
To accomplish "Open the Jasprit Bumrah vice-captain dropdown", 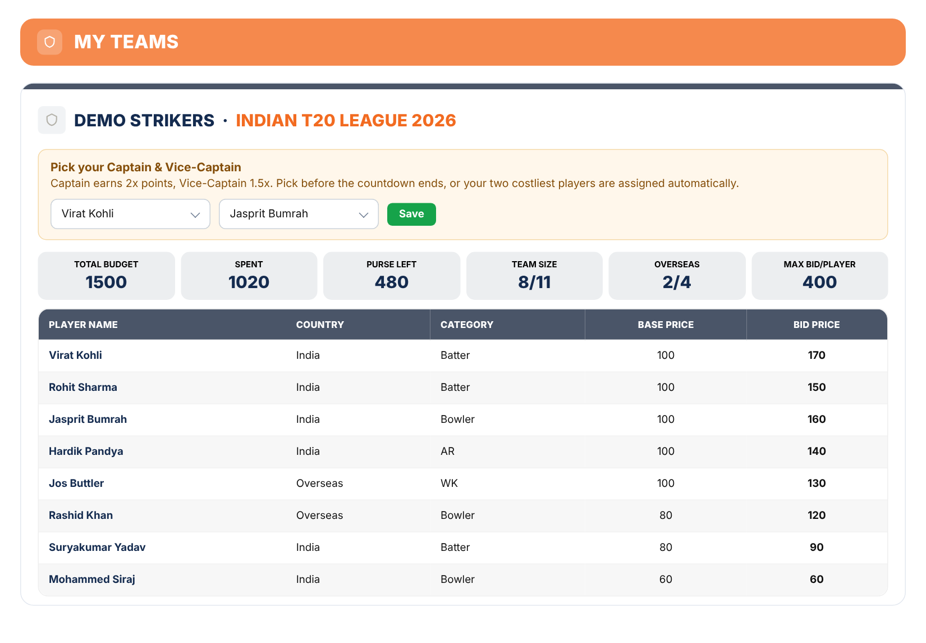I will (299, 214).
